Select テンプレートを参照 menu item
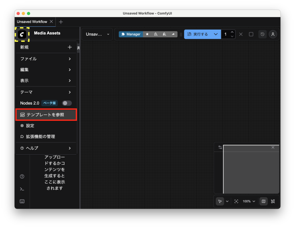 click(46, 115)
